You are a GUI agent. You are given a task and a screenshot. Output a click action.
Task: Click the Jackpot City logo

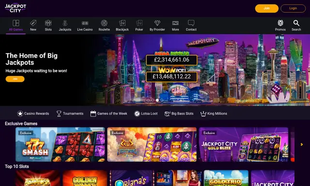pyautogui.click(x=15, y=8)
